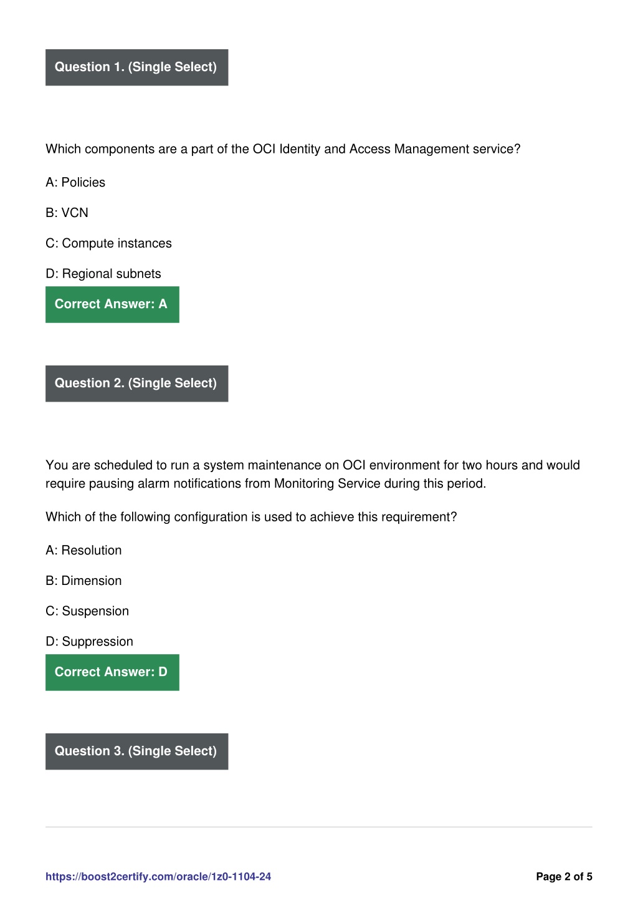The width and height of the screenshot is (638, 903).
Task: Click the OCI Identity and Access Management question text
Action: tap(283, 150)
